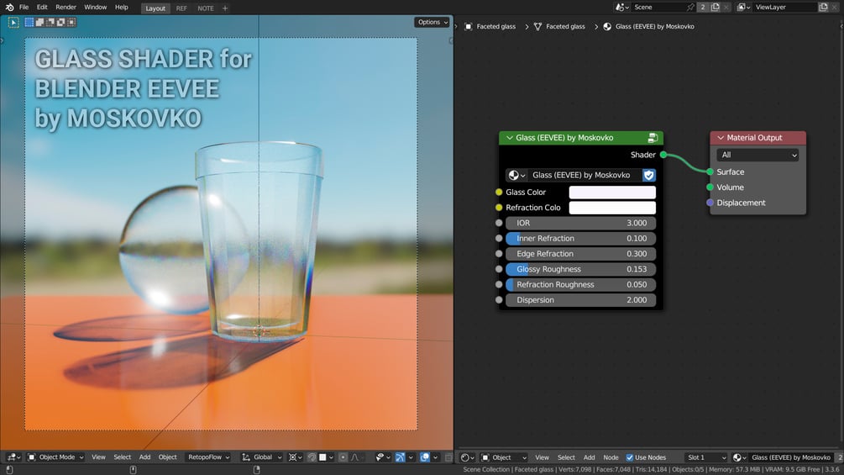Toggle proportional editing button
Viewport: 844px width, 475px height.
click(343, 457)
